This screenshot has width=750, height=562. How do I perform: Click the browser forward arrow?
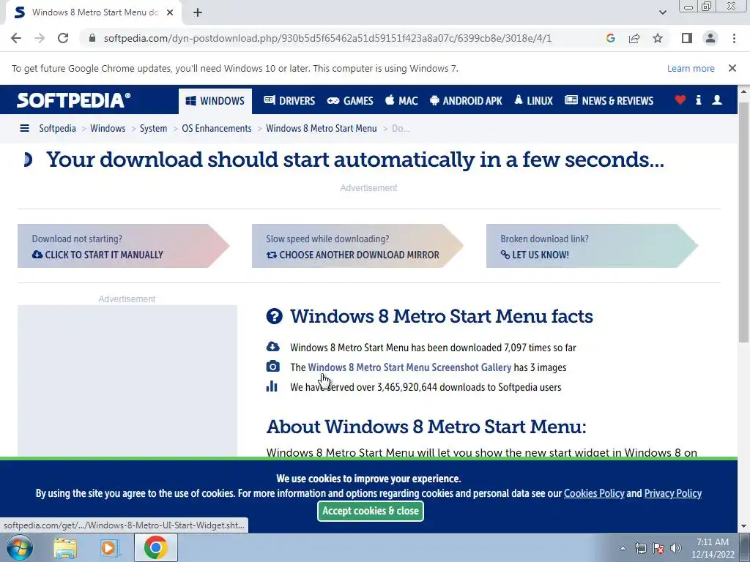(40, 38)
